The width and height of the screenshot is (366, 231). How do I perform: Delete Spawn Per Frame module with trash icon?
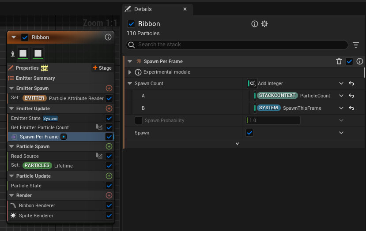click(x=339, y=61)
